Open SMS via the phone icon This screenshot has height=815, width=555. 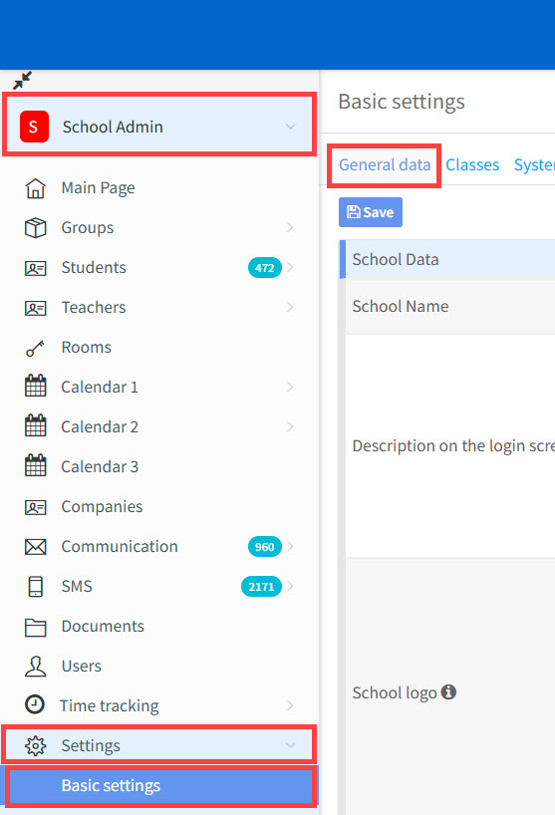(35, 586)
